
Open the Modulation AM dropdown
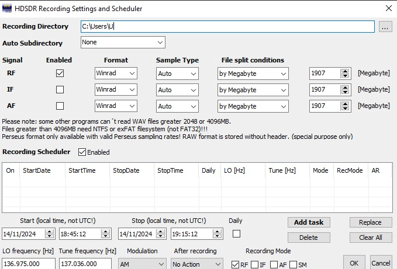click(142, 264)
